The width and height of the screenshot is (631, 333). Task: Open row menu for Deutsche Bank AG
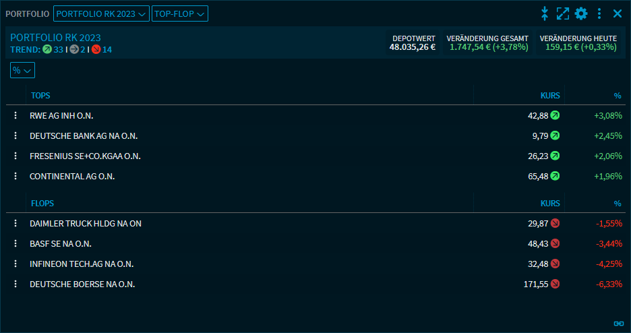(16, 136)
